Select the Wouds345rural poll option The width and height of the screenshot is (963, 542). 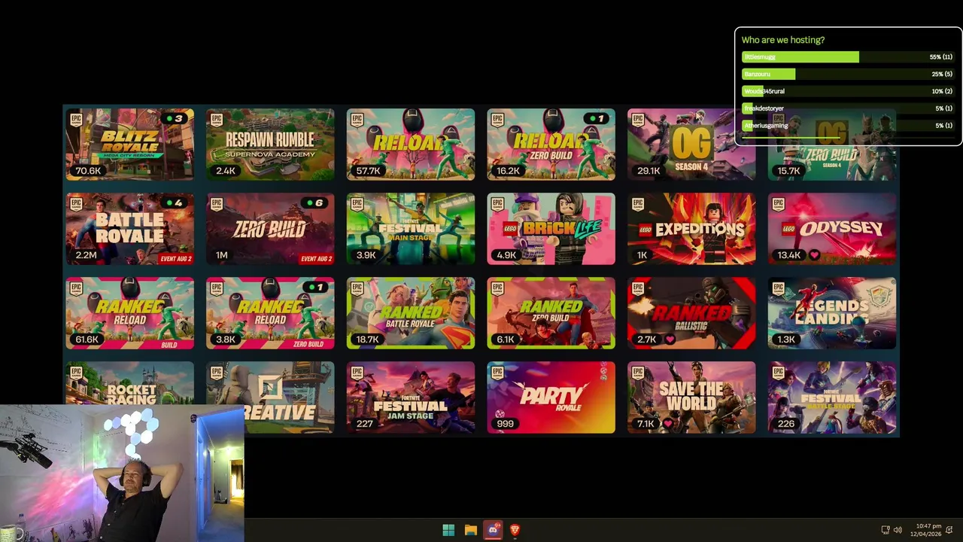(x=848, y=91)
